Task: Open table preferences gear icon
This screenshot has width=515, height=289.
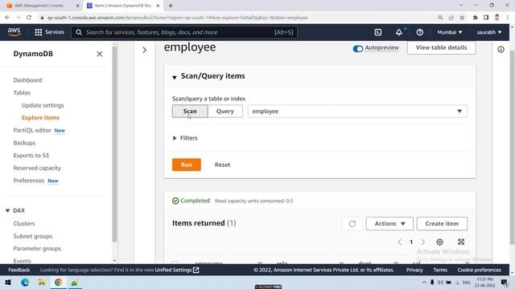Action: click(x=439, y=242)
